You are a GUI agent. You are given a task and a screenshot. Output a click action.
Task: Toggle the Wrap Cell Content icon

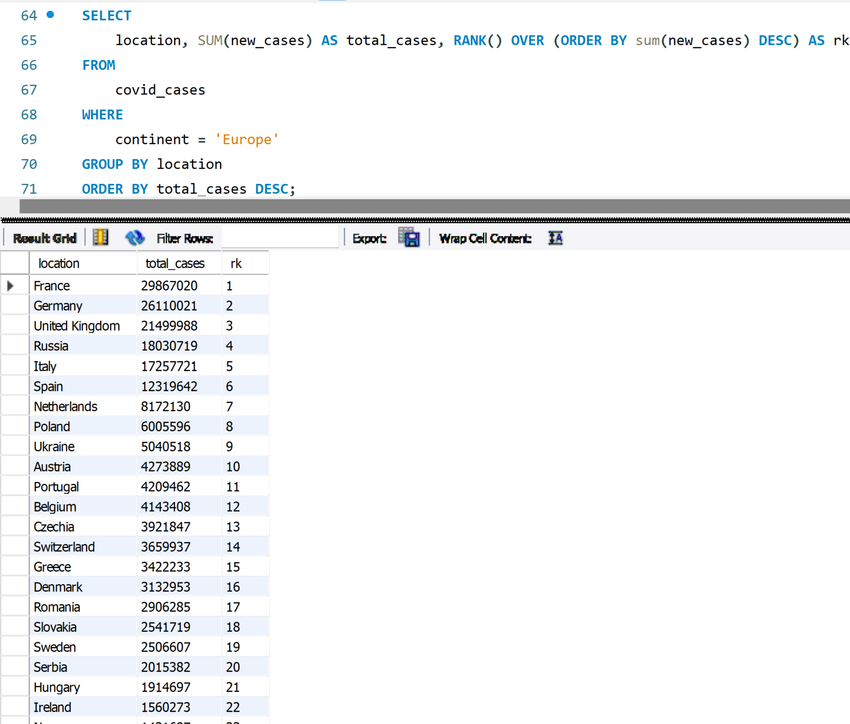[x=555, y=238]
